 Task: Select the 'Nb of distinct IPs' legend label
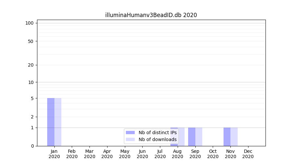pyautogui.click(x=157, y=133)
